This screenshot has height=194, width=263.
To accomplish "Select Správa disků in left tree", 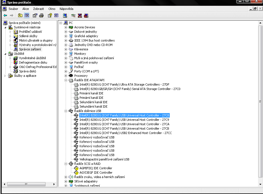I will click(x=28, y=71).
